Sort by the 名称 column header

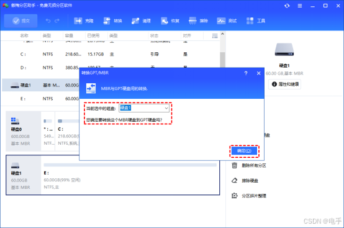[x=24, y=35]
